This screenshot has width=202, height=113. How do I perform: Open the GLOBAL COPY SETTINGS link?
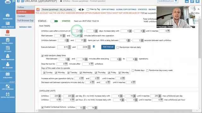[x=126, y=9]
